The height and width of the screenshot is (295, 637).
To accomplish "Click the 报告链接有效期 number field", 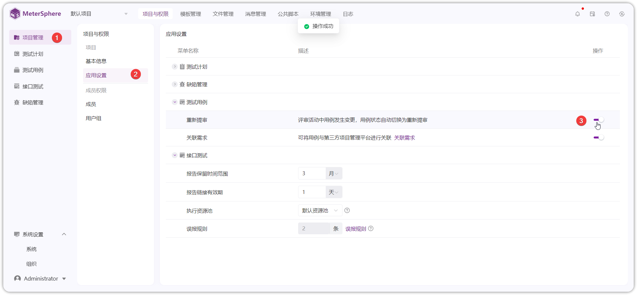I will (x=312, y=192).
